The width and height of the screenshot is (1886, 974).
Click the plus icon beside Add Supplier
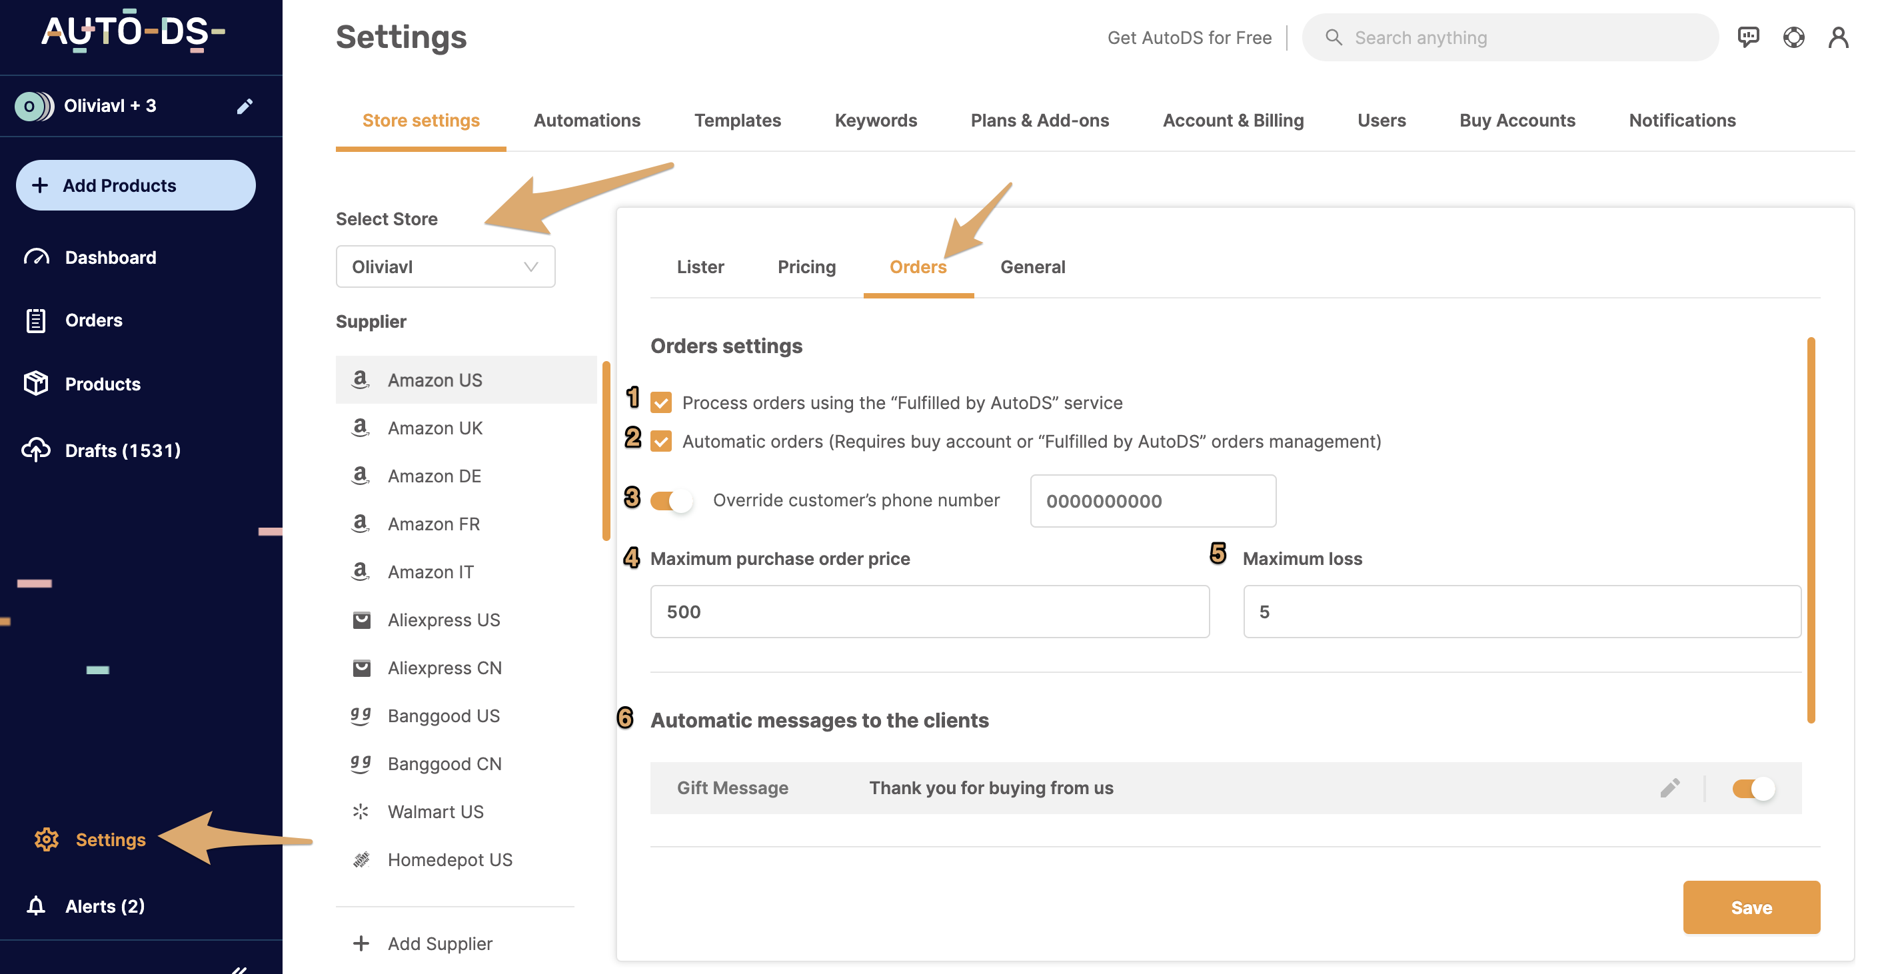point(361,943)
